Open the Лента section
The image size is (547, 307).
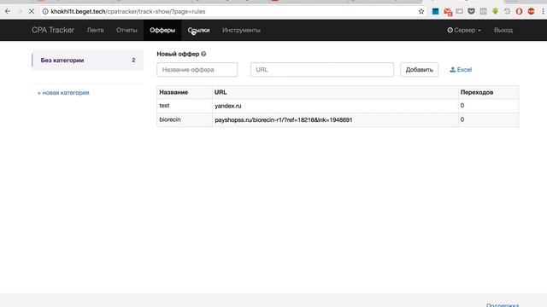95,31
